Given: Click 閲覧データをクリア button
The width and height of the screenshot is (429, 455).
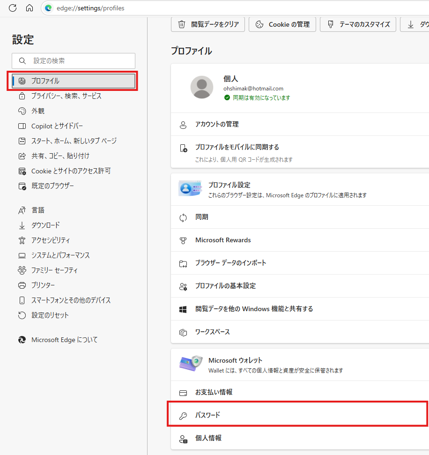Looking at the screenshot, I should (x=208, y=24).
